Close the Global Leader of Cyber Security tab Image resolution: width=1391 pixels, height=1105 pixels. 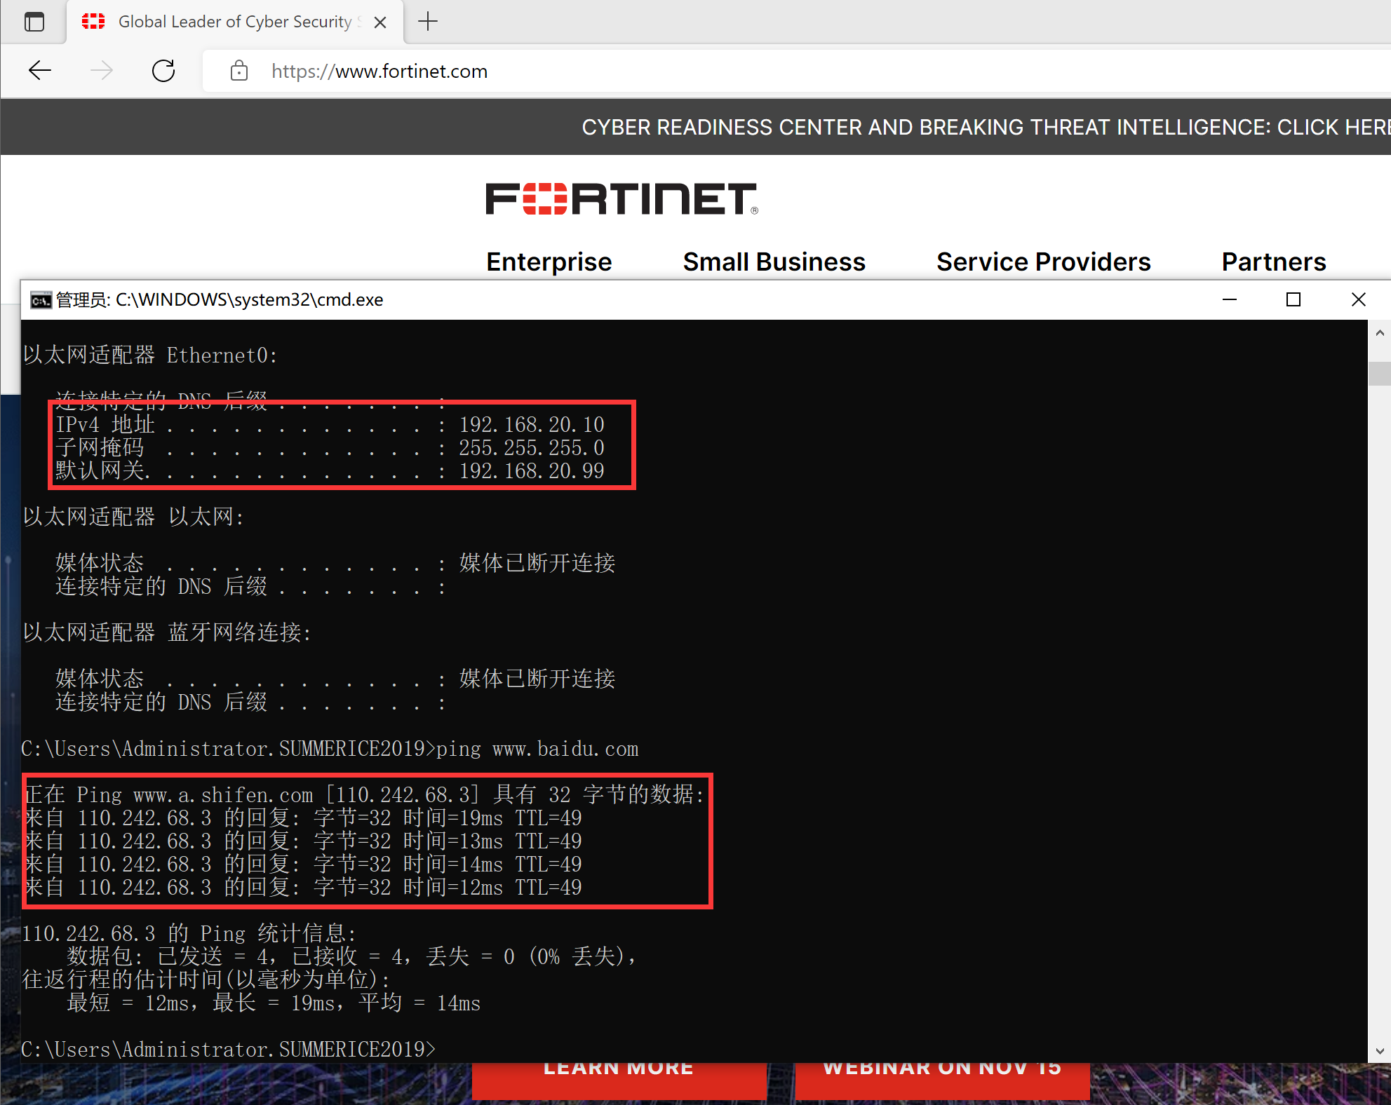tap(380, 22)
